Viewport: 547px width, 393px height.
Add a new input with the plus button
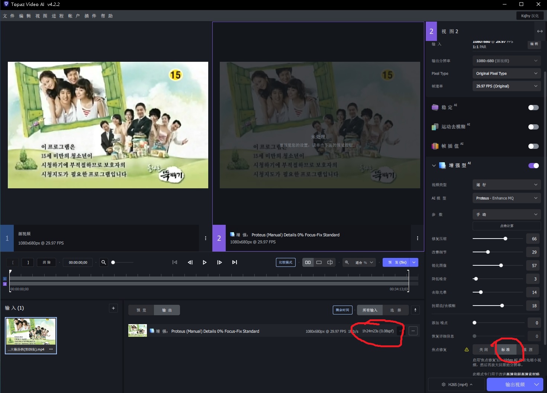[x=113, y=308]
